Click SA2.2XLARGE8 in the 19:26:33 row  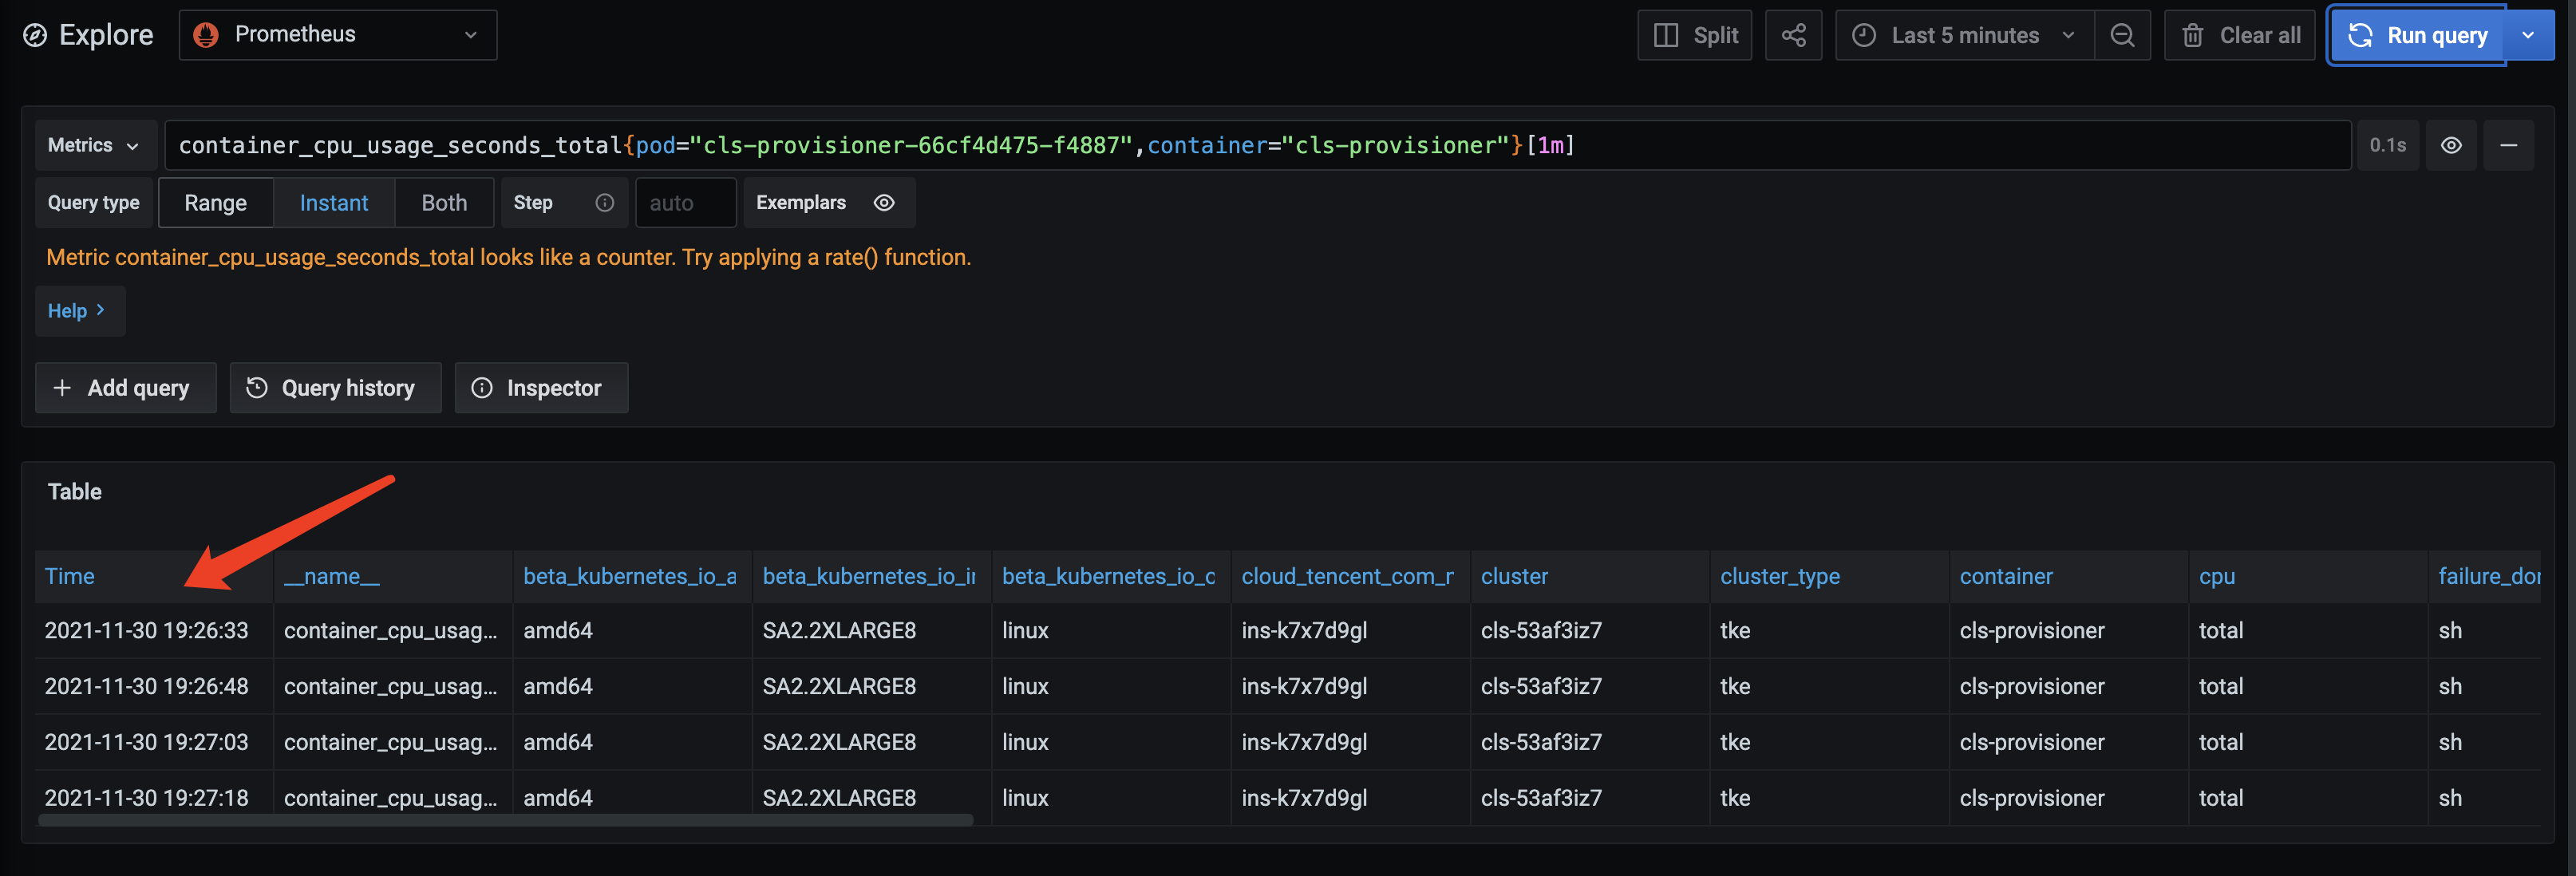(839, 631)
